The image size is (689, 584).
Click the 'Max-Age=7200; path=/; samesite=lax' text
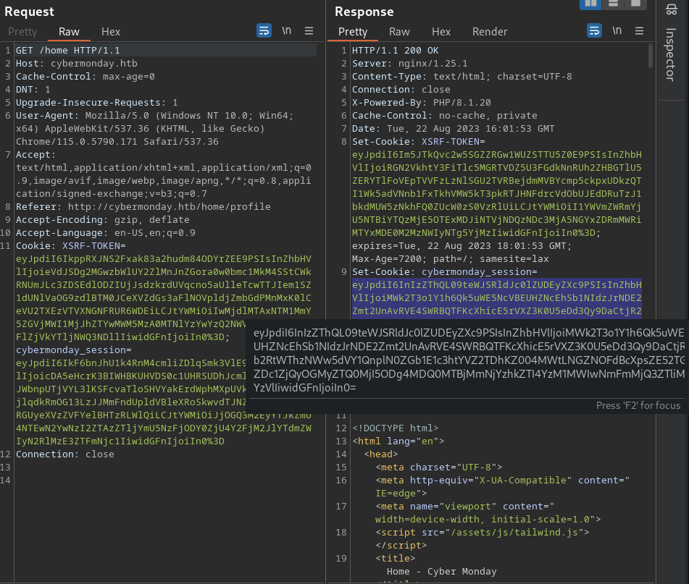[451, 259]
